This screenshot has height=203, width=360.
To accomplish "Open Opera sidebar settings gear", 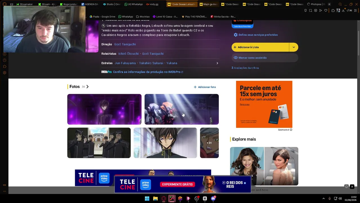I will tap(4, 73).
